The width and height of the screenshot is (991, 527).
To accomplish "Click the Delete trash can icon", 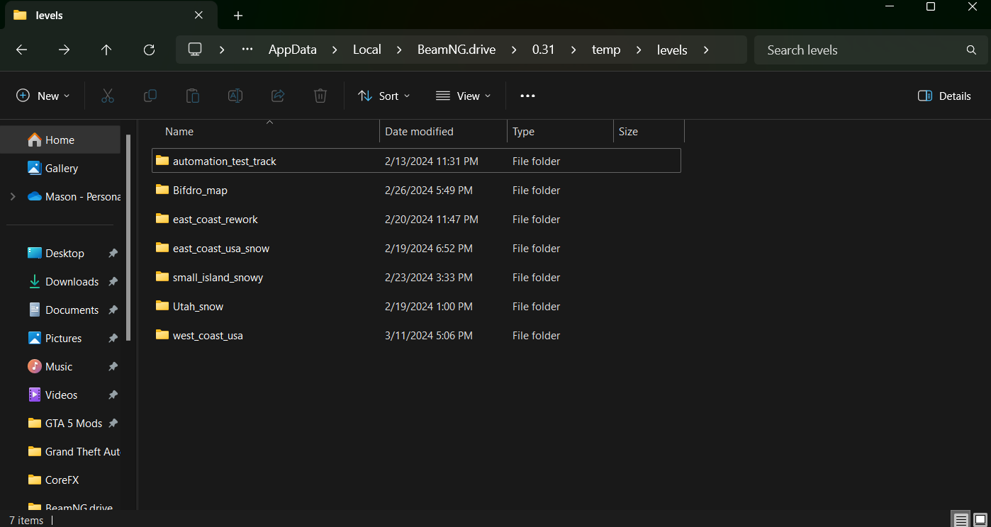I will [x=320, y=96].
